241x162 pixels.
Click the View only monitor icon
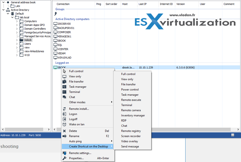coord(64,76)
